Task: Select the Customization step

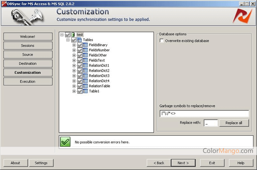Action: click(28, 72)
